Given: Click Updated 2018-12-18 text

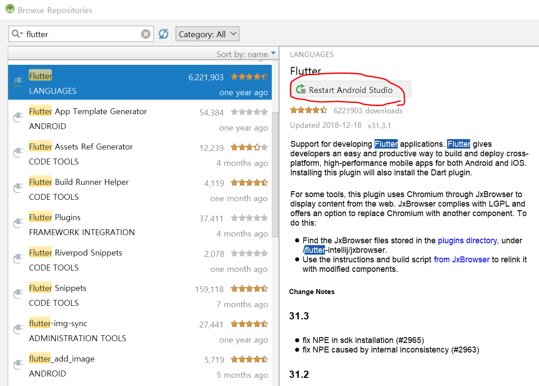Looking at the screenshot, I should click(326, 125).
